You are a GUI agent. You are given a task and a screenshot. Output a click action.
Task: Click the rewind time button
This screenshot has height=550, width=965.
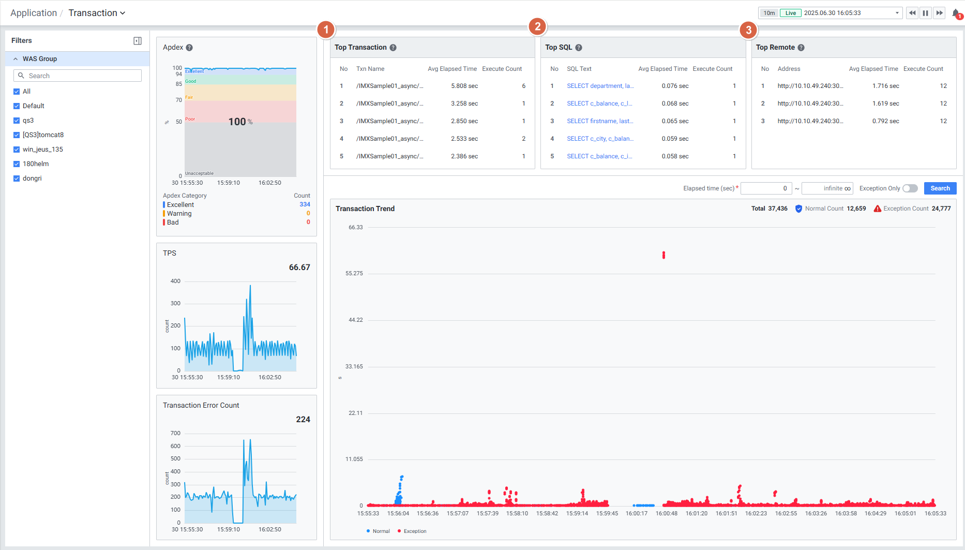click(912, 13)
